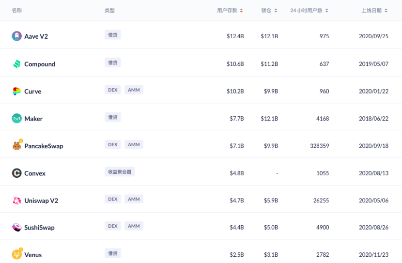Image resolution: width=402 pixels, height=263 pixels.
Task: Select the 1055 user count for Convex
Action: 323,173
